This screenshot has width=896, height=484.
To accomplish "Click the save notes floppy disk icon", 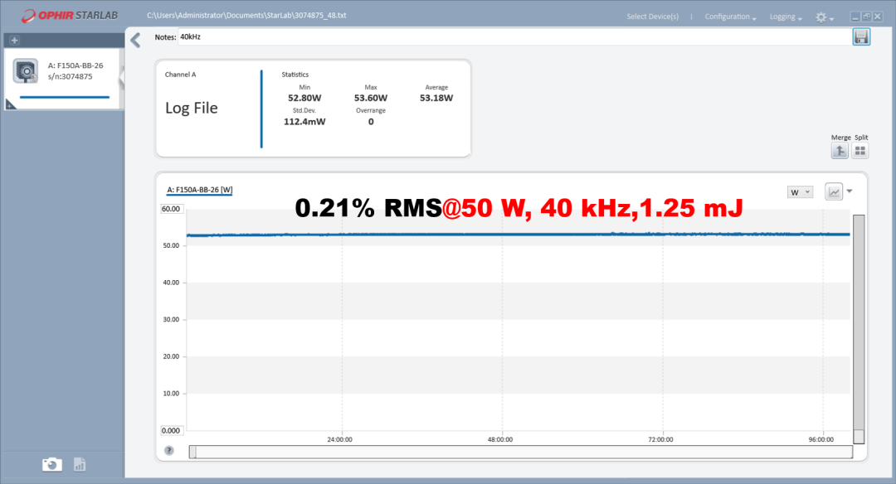I will (861, 37).
